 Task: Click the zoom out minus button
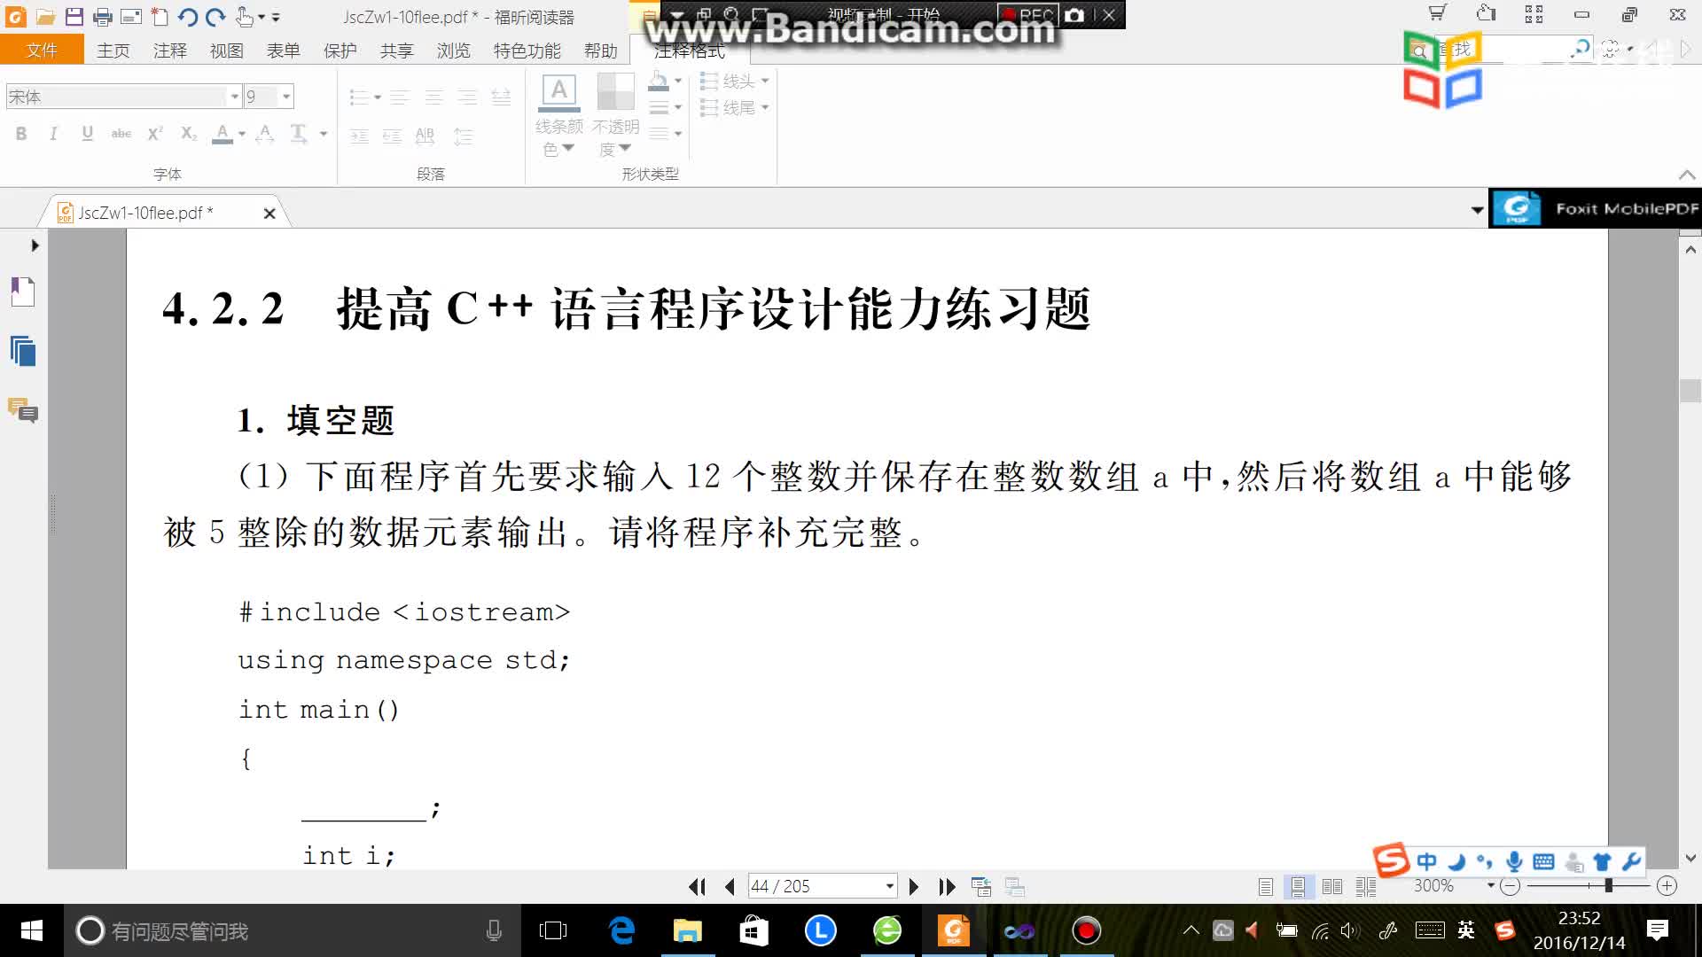point(1511,886)
